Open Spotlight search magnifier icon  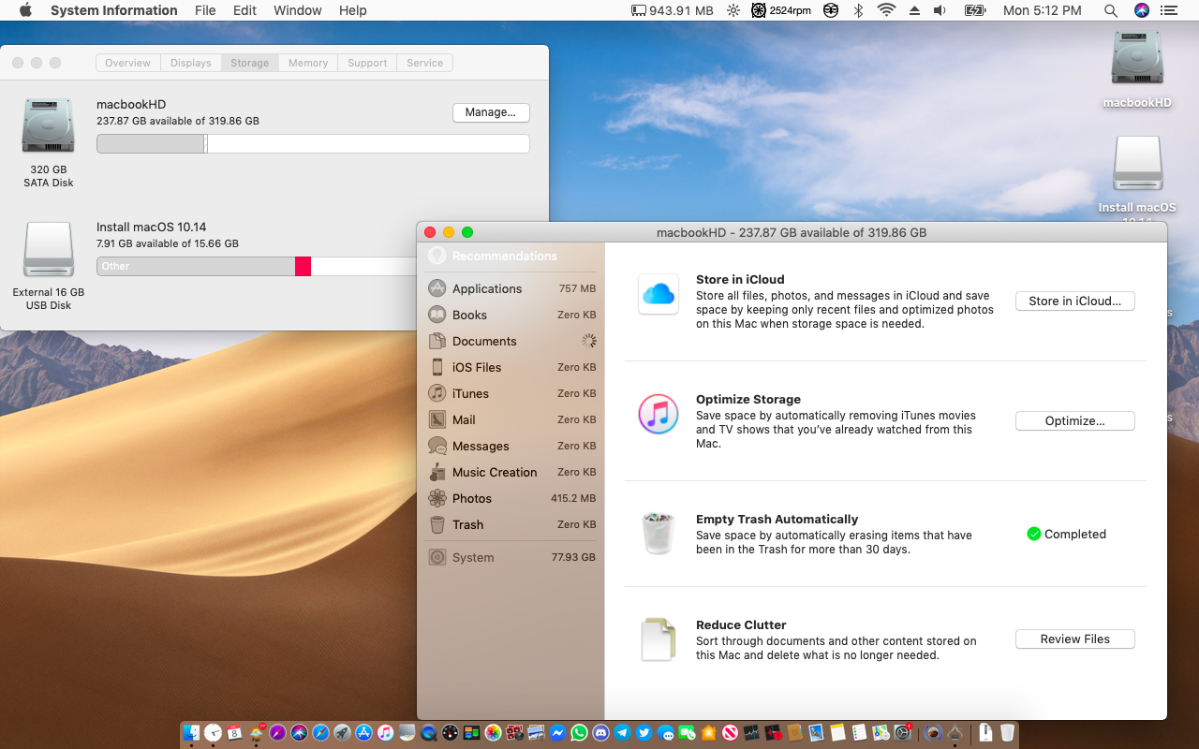[x=1111, y=10]
